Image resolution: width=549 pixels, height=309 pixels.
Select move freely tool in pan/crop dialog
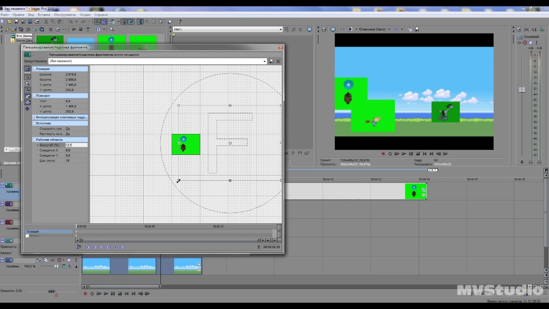point(27,109)
